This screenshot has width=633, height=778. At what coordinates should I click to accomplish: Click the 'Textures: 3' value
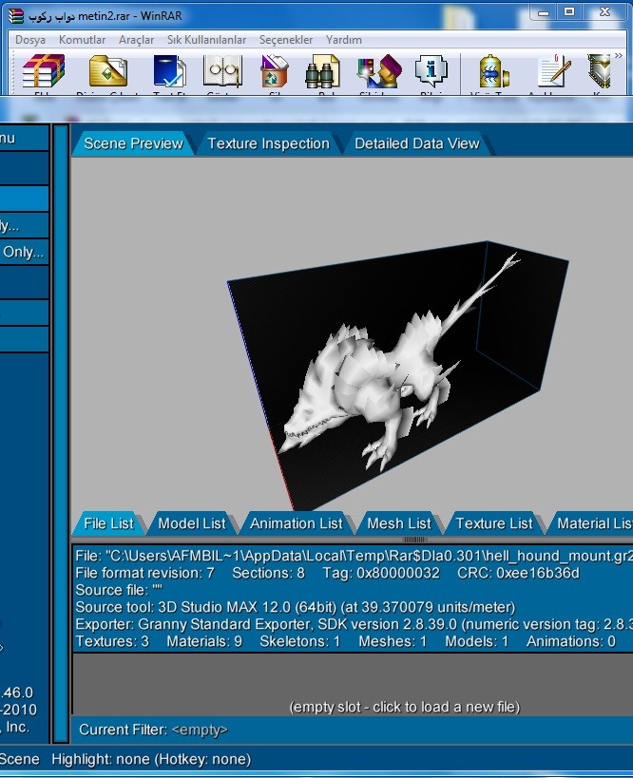pos(112,641)
